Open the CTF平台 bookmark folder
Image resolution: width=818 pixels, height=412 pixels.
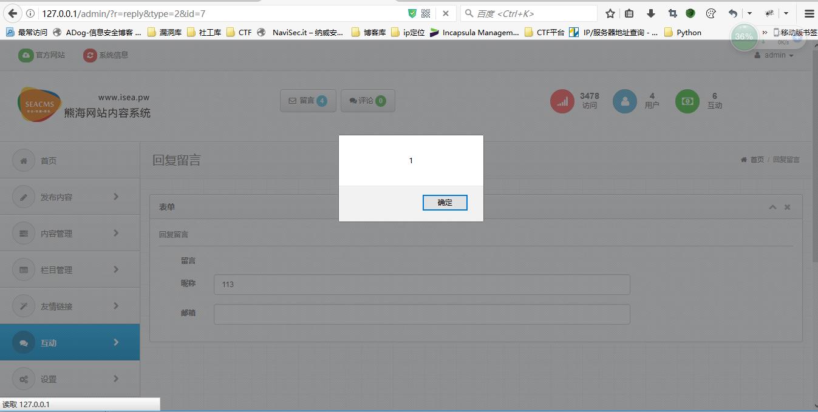click(544, 33)
